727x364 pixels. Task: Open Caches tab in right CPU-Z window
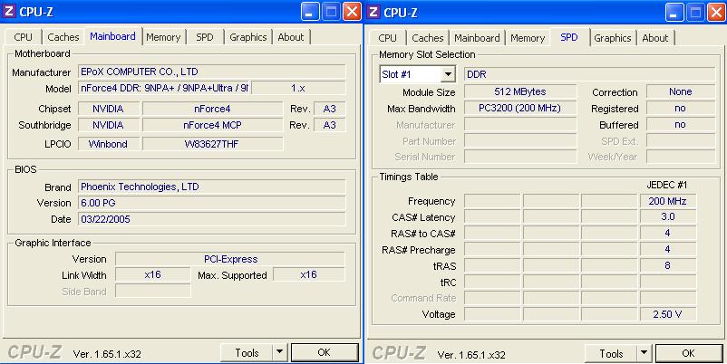pos(428,38)
